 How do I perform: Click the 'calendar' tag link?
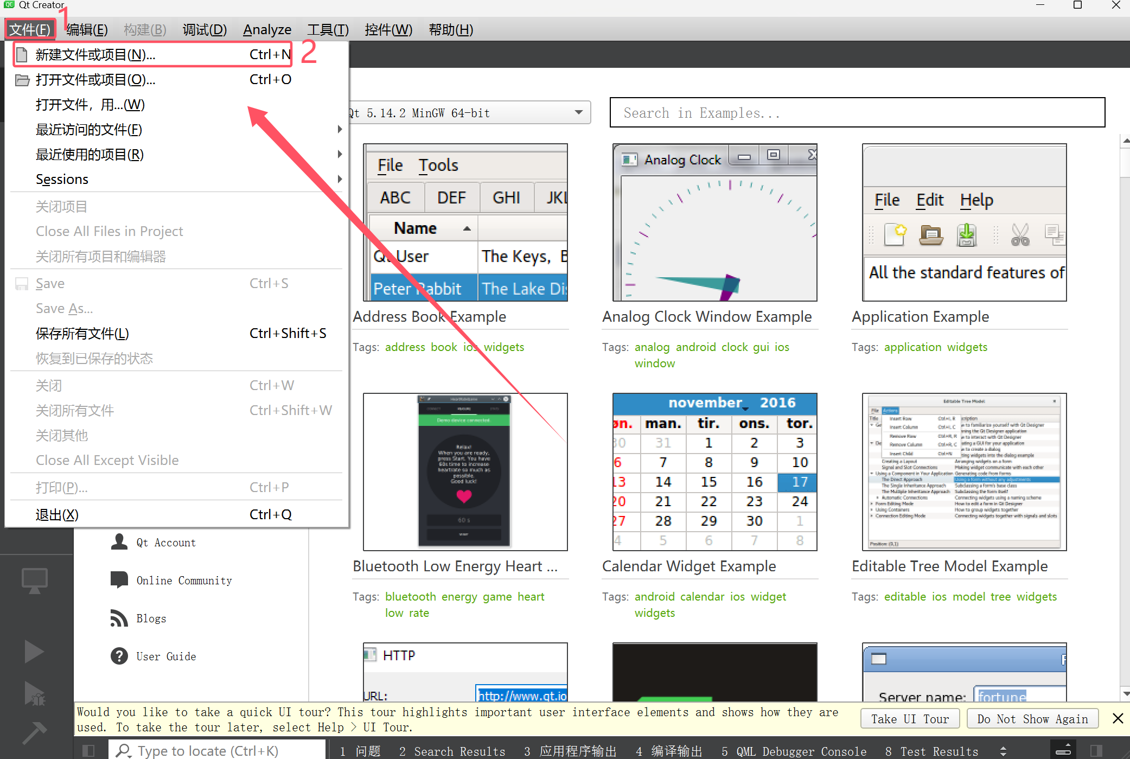pos(702,597)
